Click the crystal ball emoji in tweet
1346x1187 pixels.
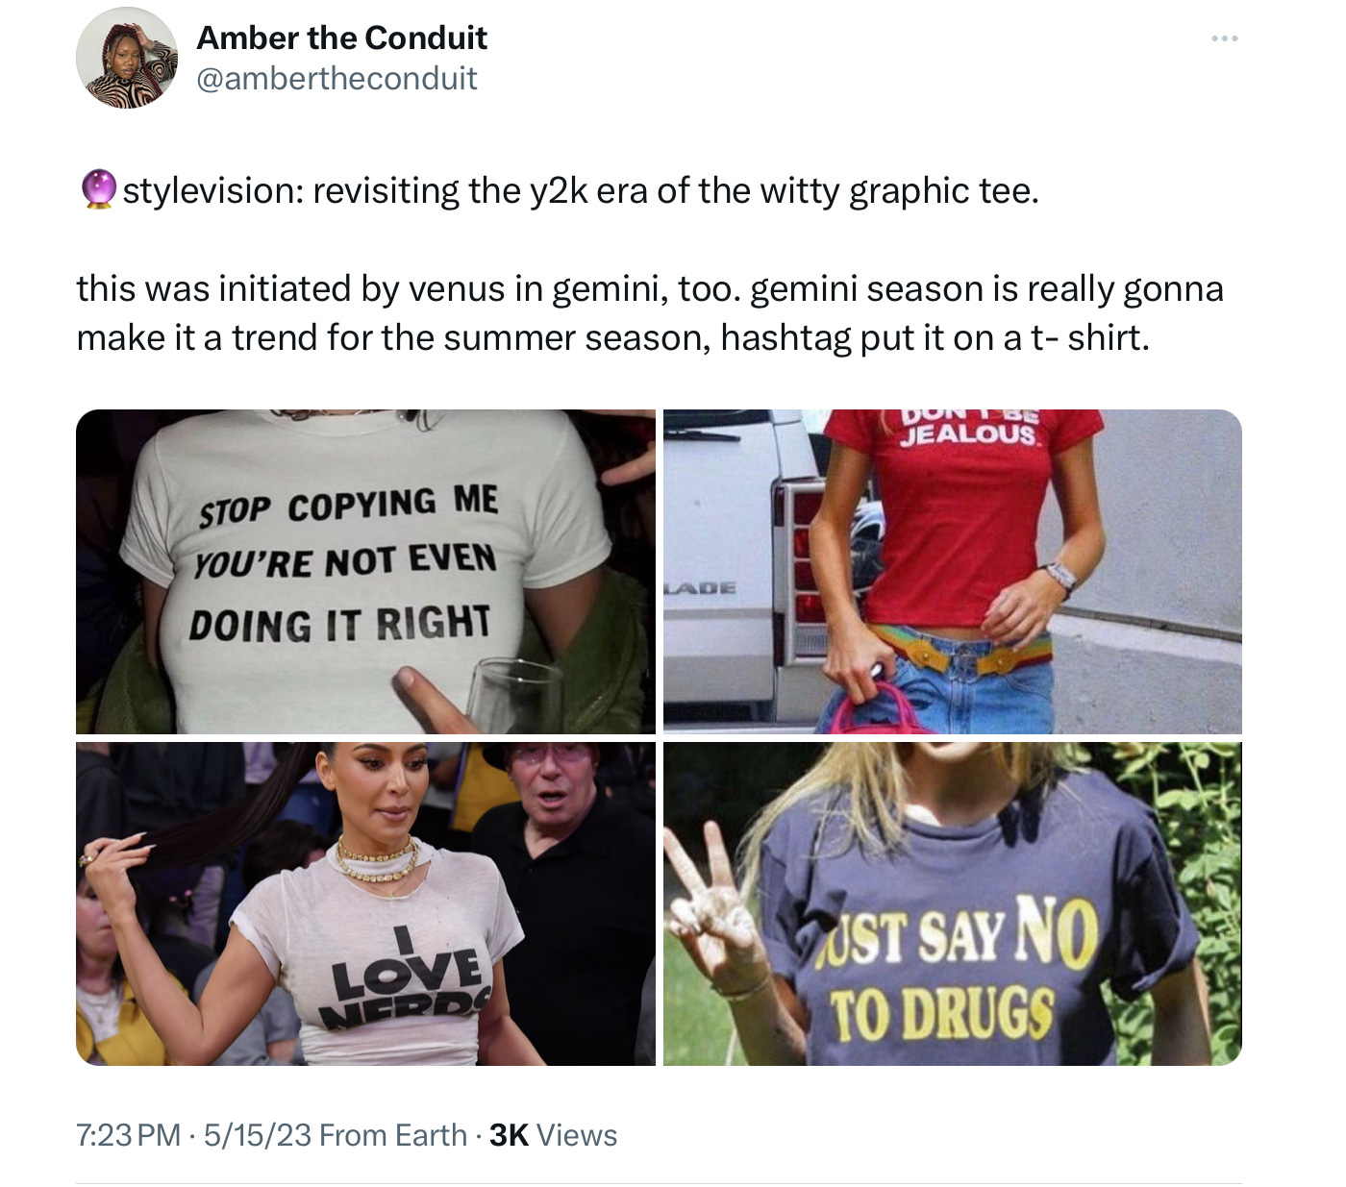97,189
